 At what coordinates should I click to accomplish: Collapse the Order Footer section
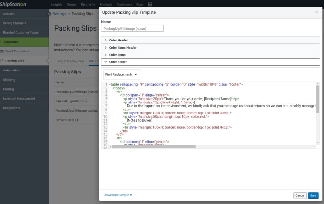pyautogui.click(x=211, y=62)
